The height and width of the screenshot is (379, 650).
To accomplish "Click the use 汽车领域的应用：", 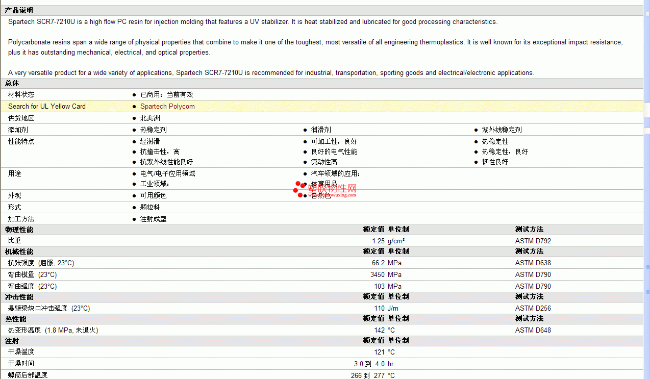I will (x=336, y=173).
